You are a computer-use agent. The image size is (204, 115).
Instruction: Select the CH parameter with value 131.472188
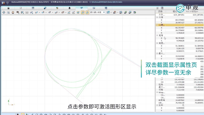(x=162, y=82)
